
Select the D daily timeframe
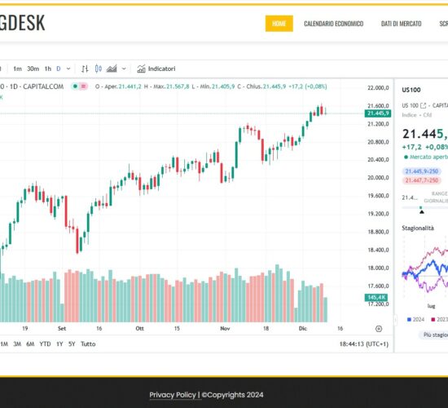59,69
